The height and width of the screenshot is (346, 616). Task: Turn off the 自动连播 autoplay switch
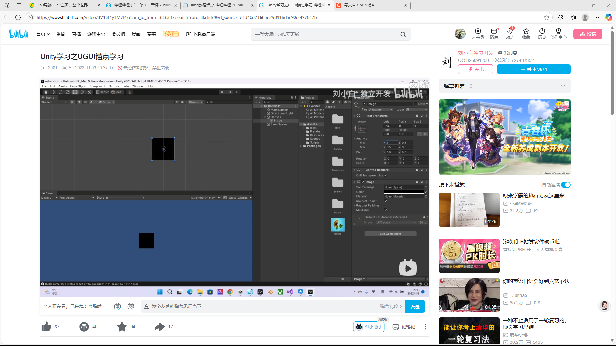click(x=566, y=185)
